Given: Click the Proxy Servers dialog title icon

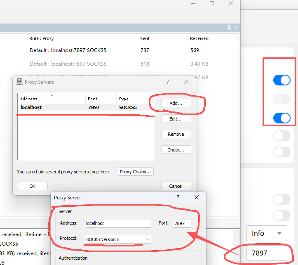Looking at the screenshot, I should (19, 82).
